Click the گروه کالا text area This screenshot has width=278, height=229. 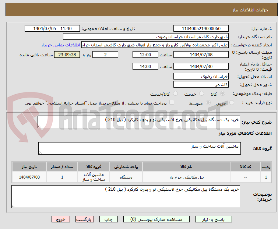(x=140, y=148)
